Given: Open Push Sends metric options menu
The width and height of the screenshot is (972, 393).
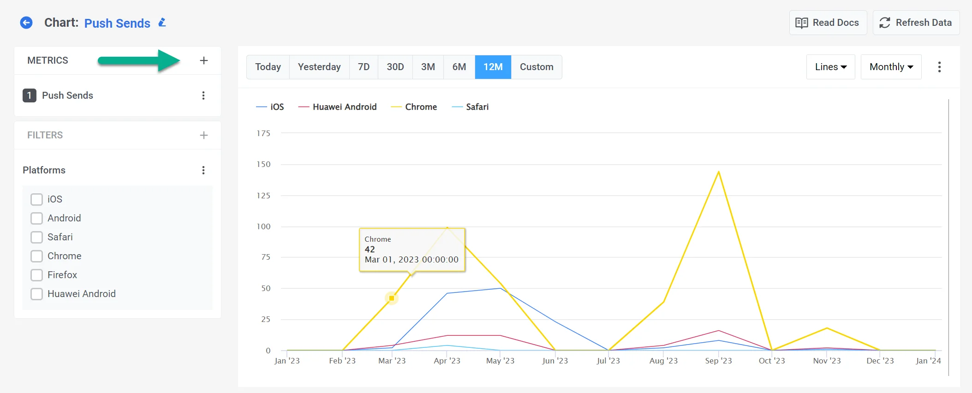Looking at the screenshot, I should pyautogui.click(x=203, y=95).
